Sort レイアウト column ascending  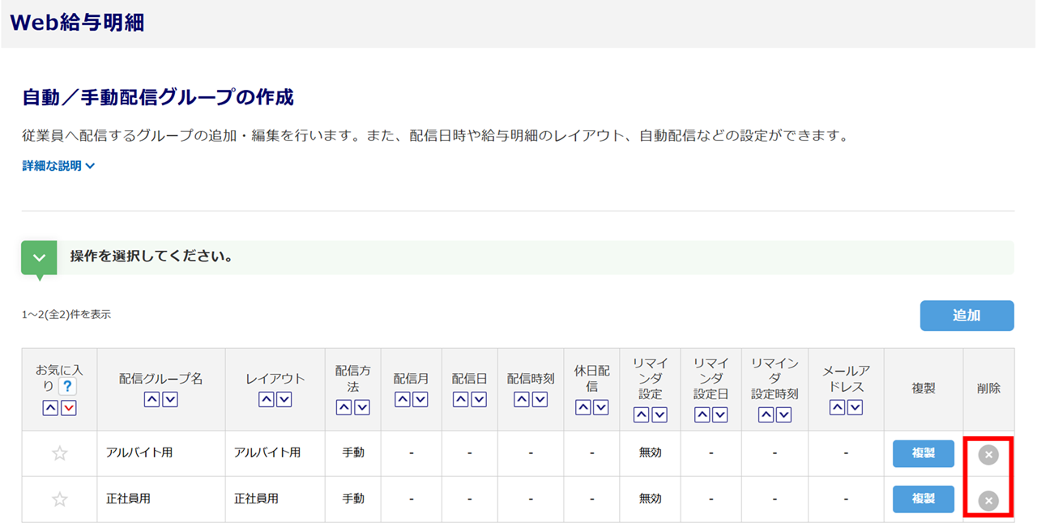(x=266, y=399)
